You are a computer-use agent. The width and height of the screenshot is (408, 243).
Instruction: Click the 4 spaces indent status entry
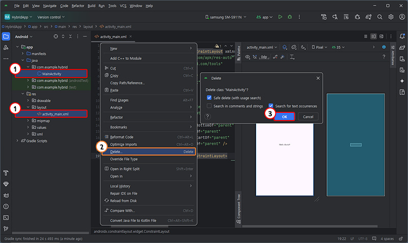[x=387, y=238]
